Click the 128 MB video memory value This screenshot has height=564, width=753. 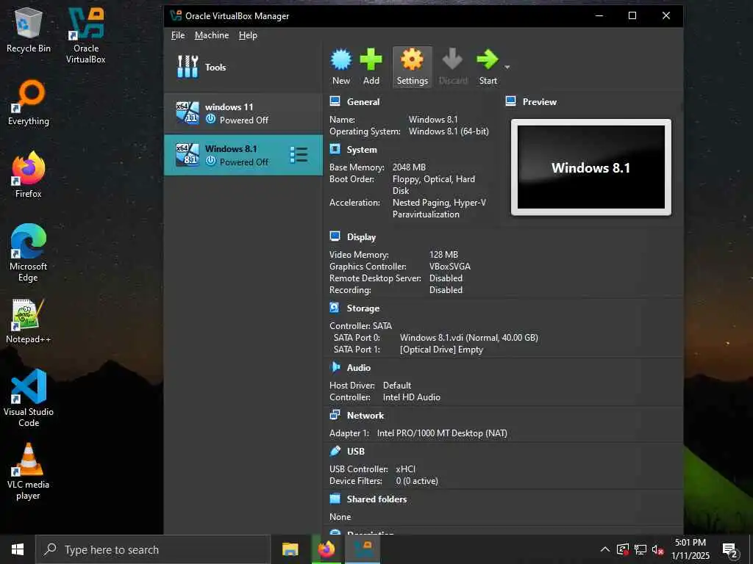coord(443,255)
